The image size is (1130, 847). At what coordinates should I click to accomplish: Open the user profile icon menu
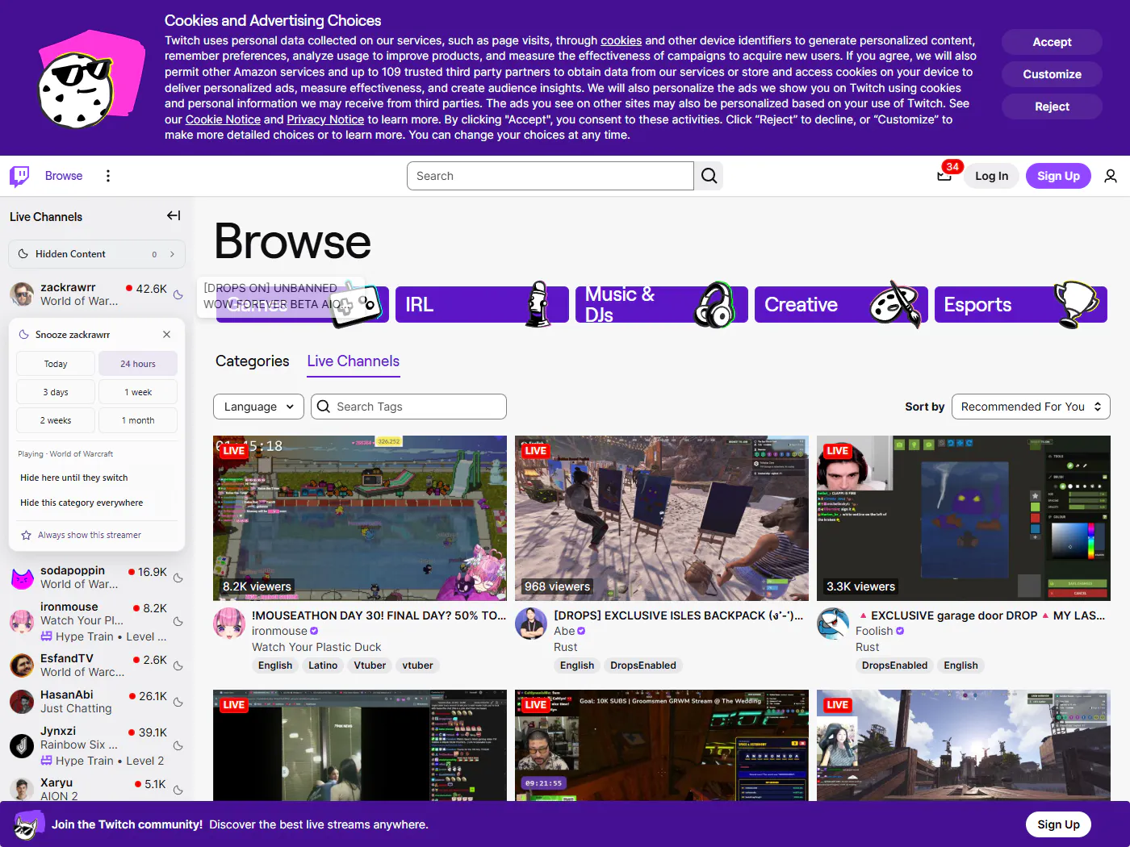coord(1111,176)
